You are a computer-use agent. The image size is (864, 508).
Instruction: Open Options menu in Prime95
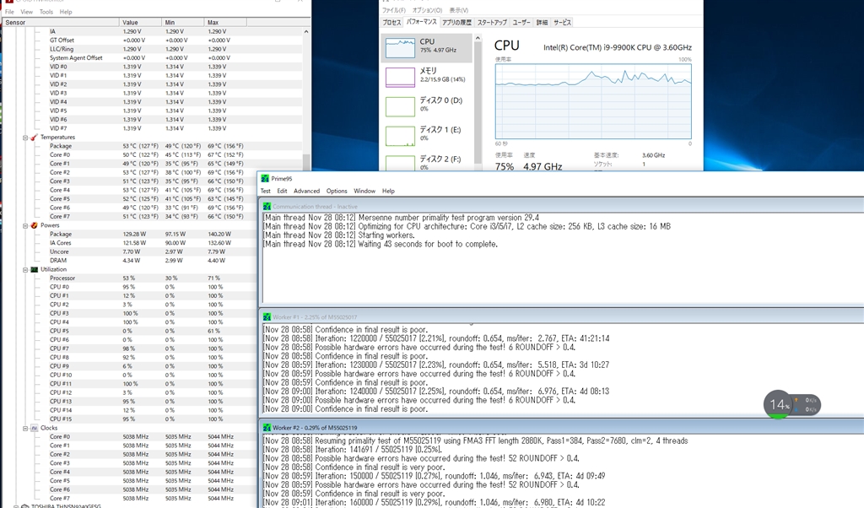pos(337,192)
